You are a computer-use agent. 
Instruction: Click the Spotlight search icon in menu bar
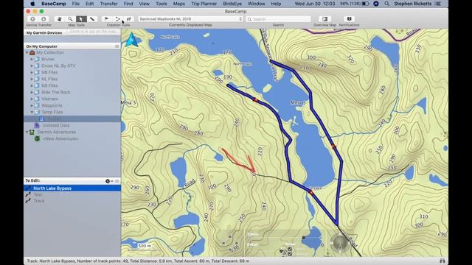(x=386, y=4)
